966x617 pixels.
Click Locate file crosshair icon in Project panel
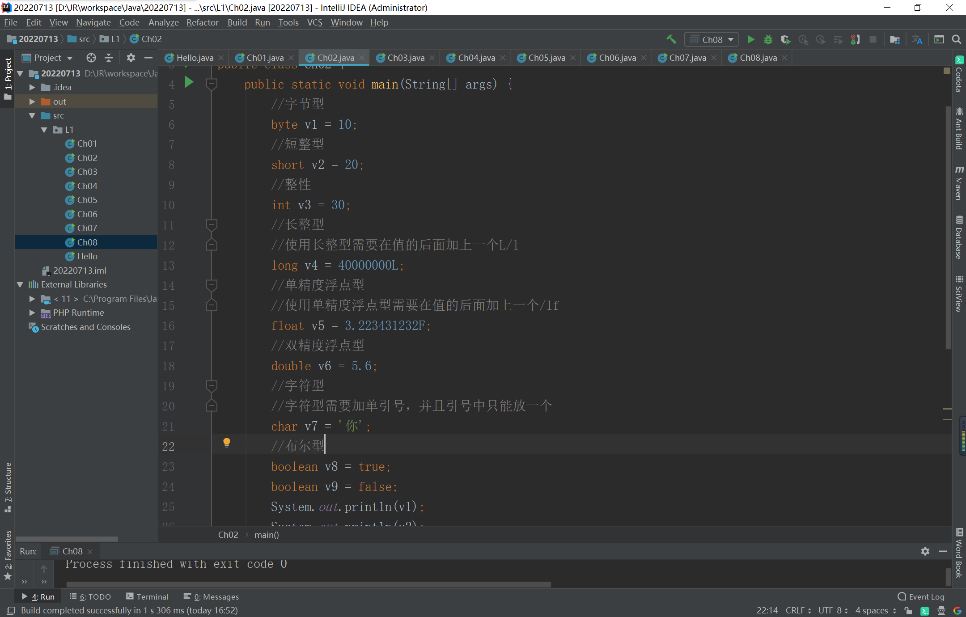click(x=91, y=58)
